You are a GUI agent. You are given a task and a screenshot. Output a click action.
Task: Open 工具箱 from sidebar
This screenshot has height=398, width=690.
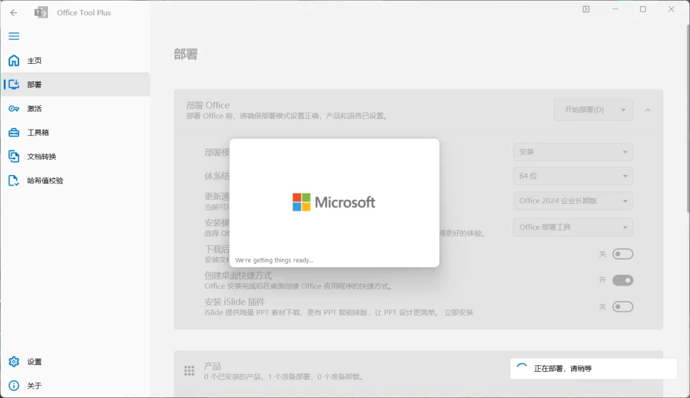click(75, 132)
